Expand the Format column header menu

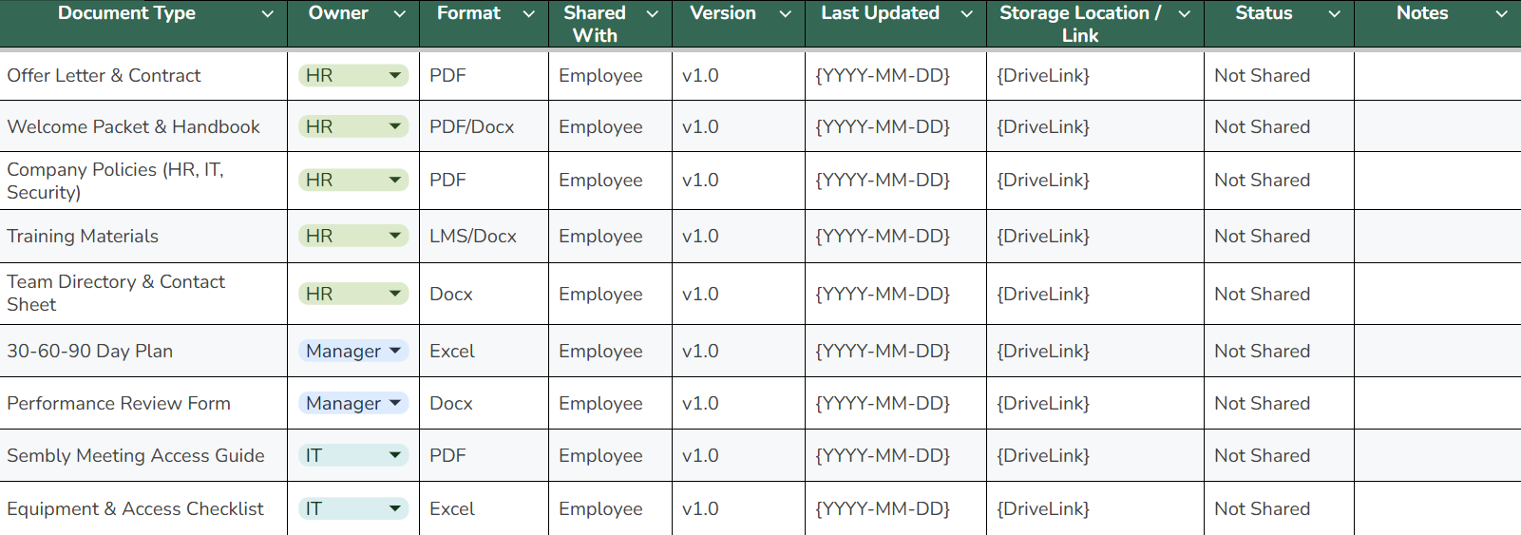(x=529, y=14)
